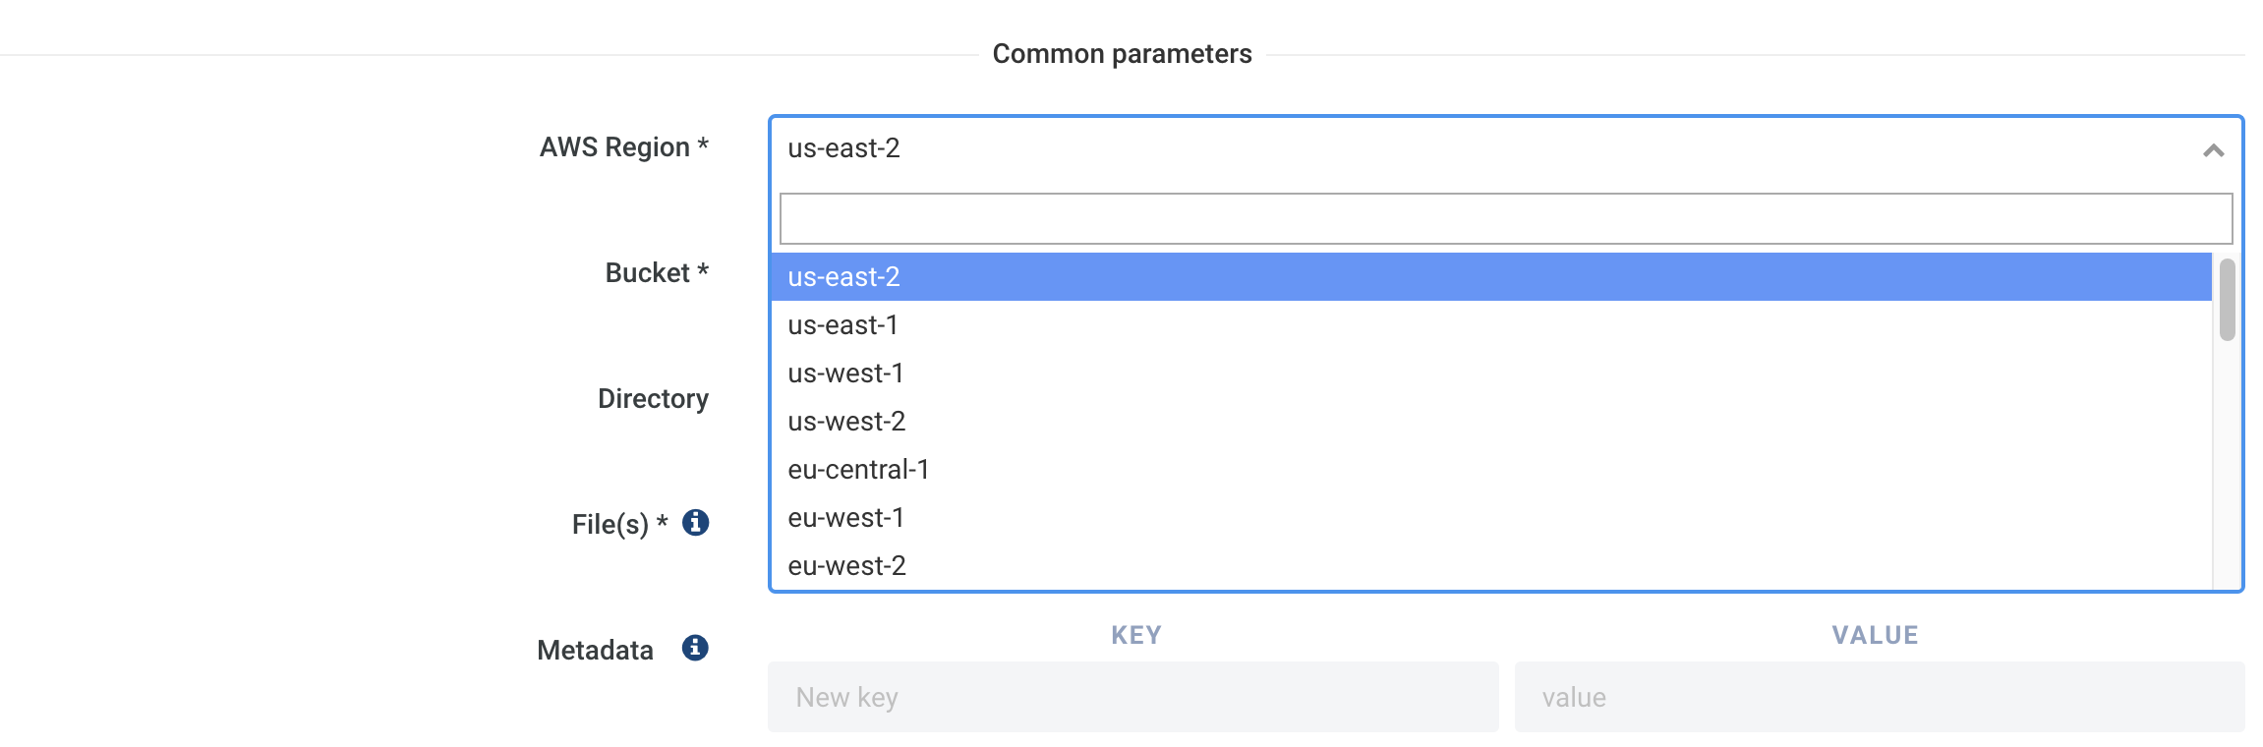Click the Metadata info icon
Image resolution: width=2263 pixels, height=747 pixels.
pos(695,649)
